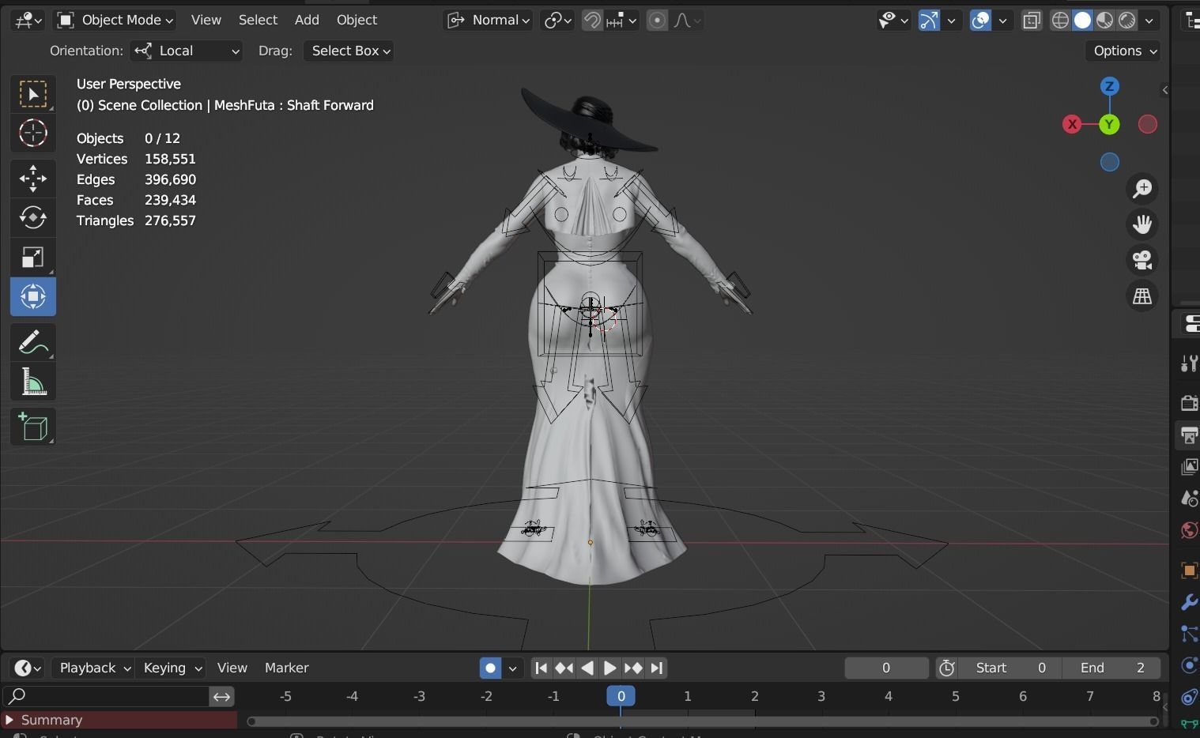Open the Physics properties tab
This screenshot has height=738, width=1200.
1189,665
